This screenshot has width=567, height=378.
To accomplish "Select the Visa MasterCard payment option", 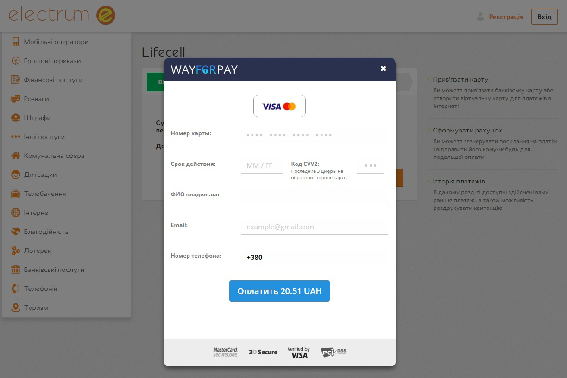I will 279,106.
